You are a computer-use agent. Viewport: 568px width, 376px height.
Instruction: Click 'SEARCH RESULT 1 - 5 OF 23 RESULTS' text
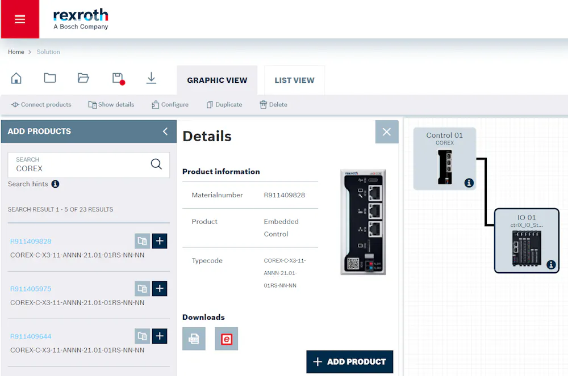61,209
